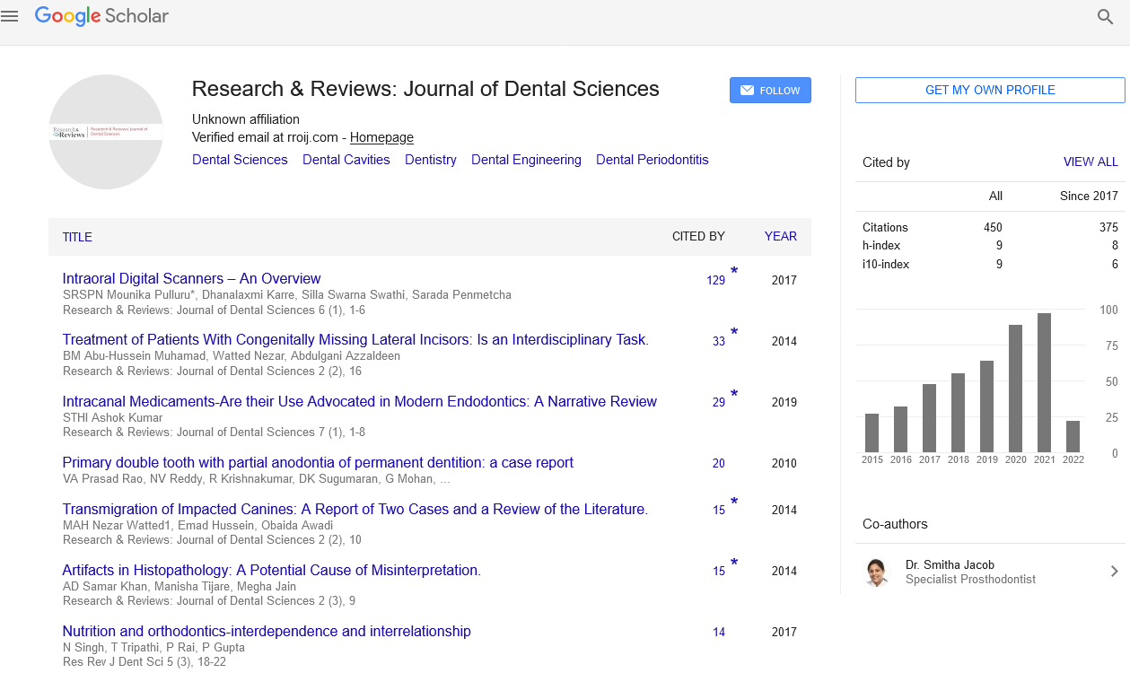The width and height of the screenshot is (1130, 673).
Task: Click asterisk beside the 33 citation count
Action: 734,333
